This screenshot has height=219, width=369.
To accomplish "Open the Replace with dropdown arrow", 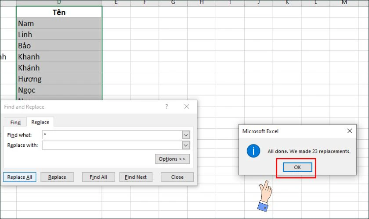I will click(186, 145).
